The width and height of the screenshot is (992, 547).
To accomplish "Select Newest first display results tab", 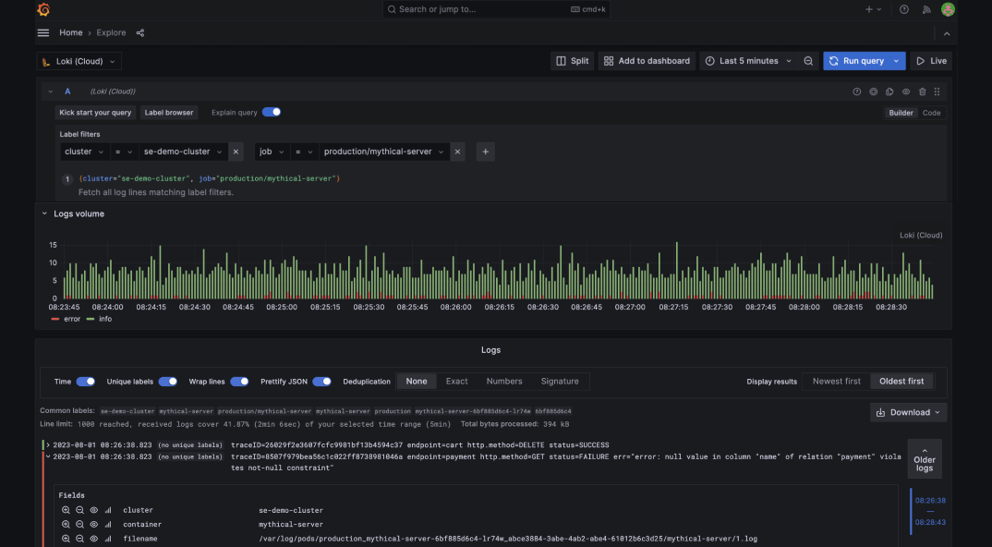I will [x=835, y=381].
